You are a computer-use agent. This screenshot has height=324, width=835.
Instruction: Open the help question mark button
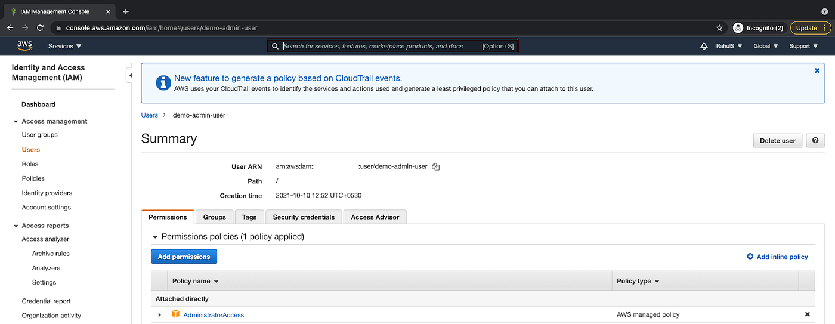click(x=815, y=140)
